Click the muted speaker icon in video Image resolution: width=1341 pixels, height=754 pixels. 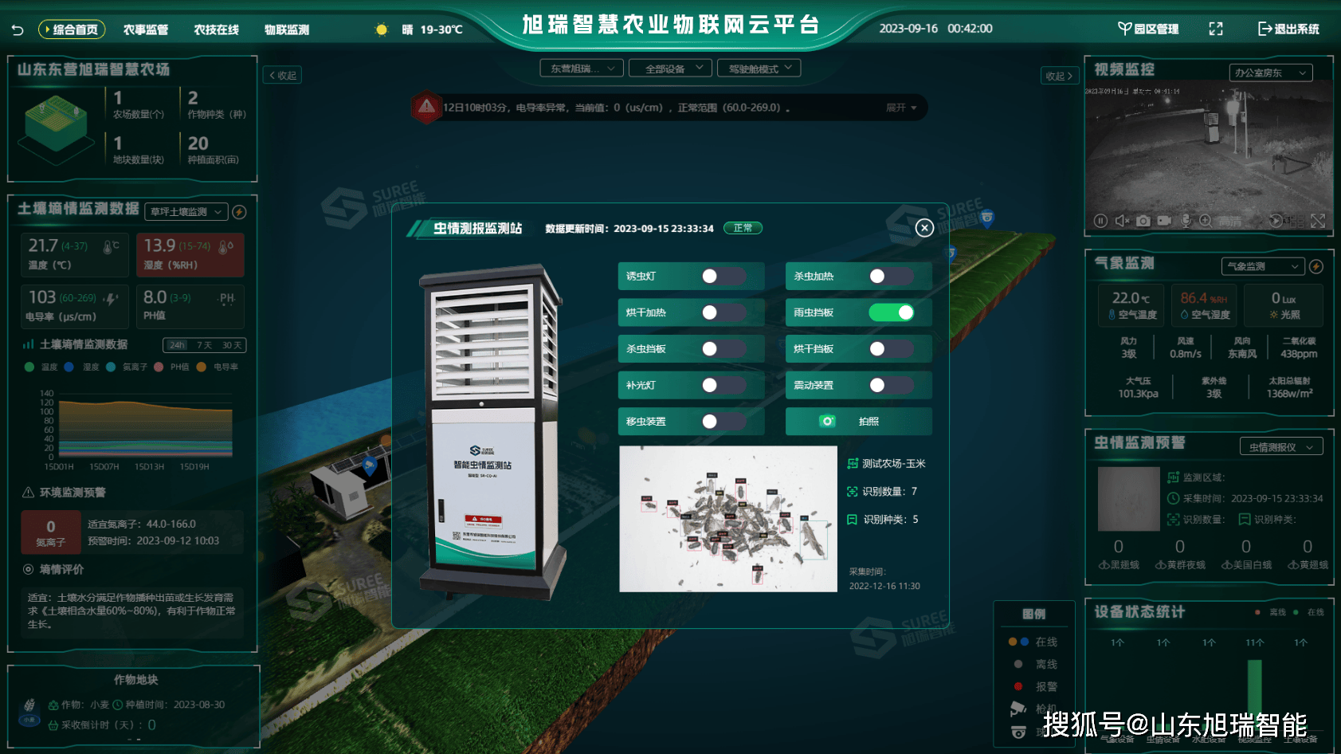pos(1122,221)
